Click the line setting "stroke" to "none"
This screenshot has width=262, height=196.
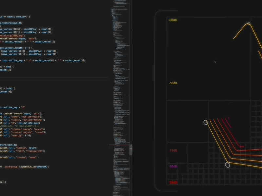pos(19,157)
